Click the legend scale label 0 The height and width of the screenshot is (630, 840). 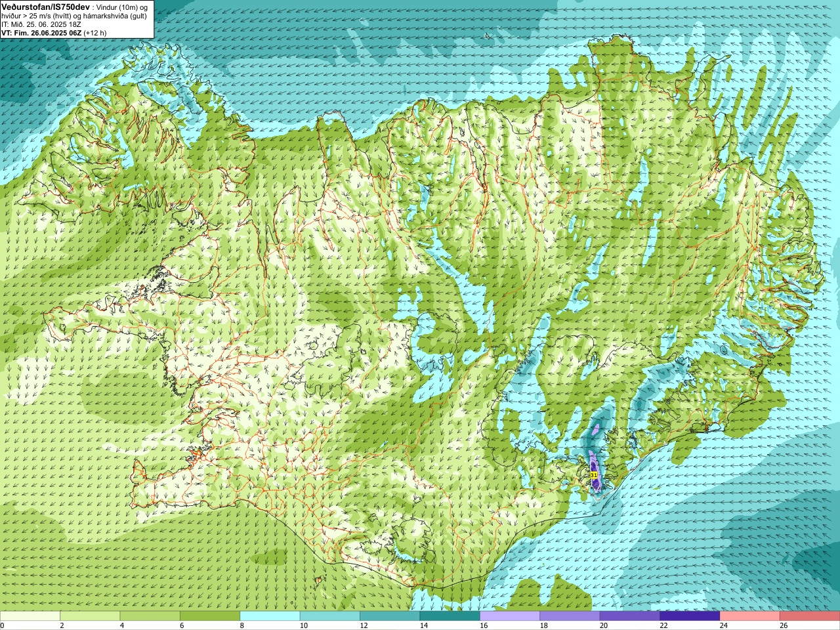click(x=3, y=625)
